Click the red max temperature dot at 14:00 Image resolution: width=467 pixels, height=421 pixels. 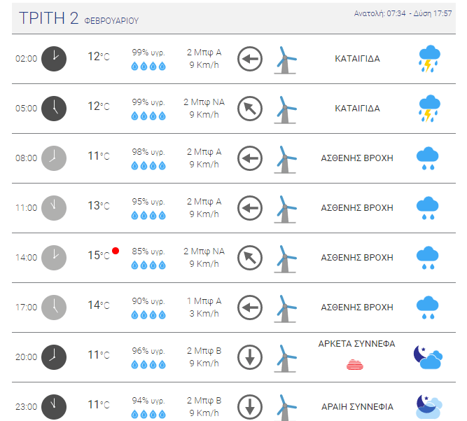(x=116, y=251)
